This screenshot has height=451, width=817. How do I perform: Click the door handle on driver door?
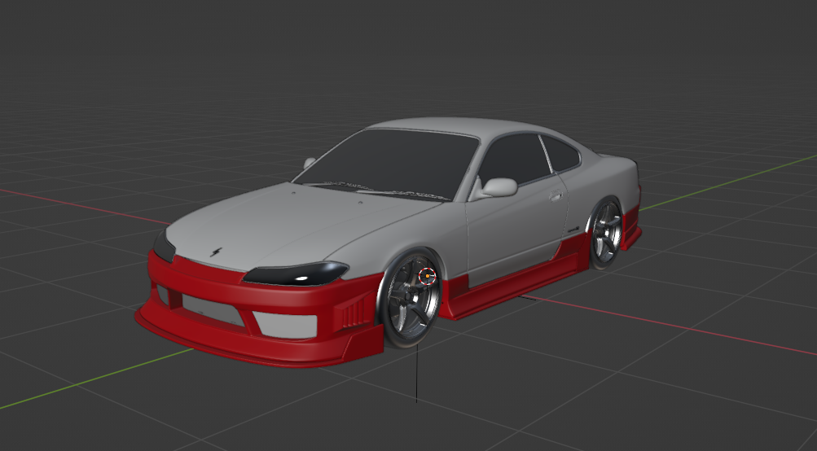point(556,196)
